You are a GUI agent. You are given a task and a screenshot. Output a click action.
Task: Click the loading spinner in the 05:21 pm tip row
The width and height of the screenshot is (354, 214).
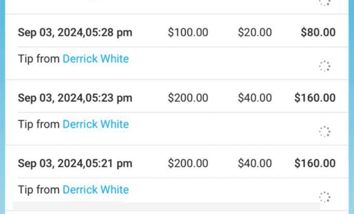[x=325, y=197]
